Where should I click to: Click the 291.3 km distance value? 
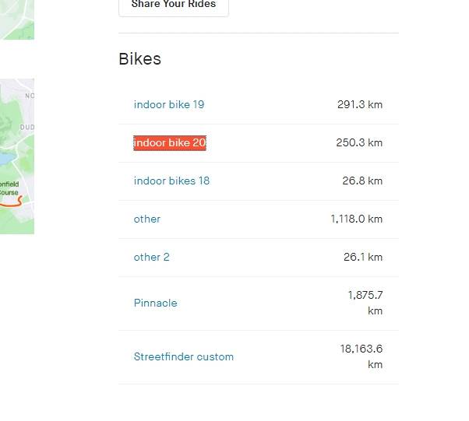(x=360, y=104)
